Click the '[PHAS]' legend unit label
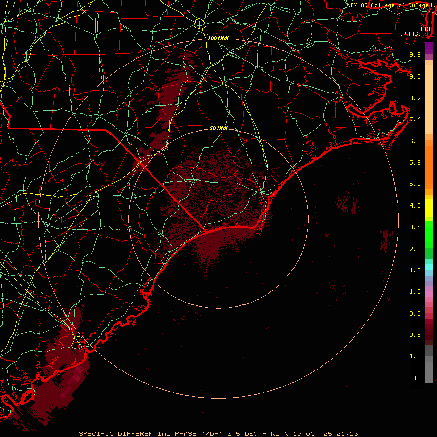Screen dimensions: 437x437 410,34
